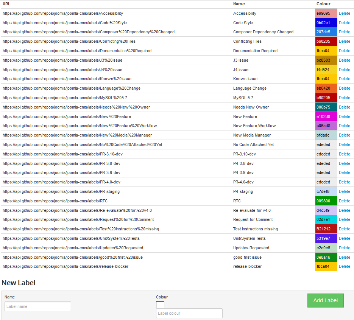Screen dimensions: 354x320
Task: Click the 5319e7 Unit/System Tests colour
Action: [326, 238]
